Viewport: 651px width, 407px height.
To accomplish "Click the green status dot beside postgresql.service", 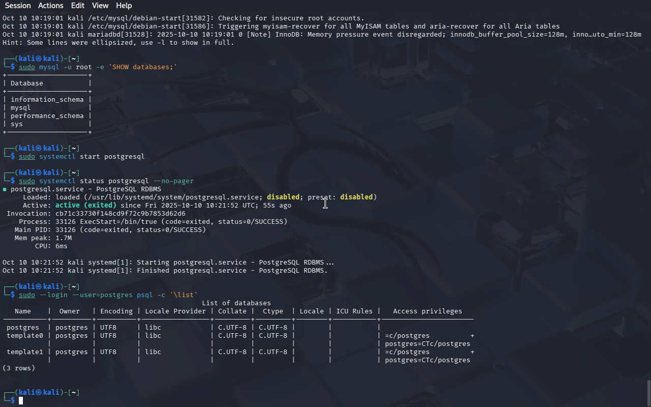I will [x=5, y=189].
